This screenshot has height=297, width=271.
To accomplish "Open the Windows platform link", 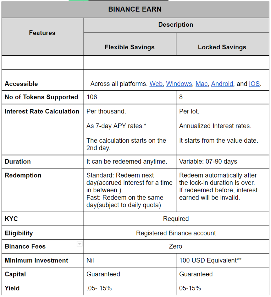I will [x=179, y=84].
